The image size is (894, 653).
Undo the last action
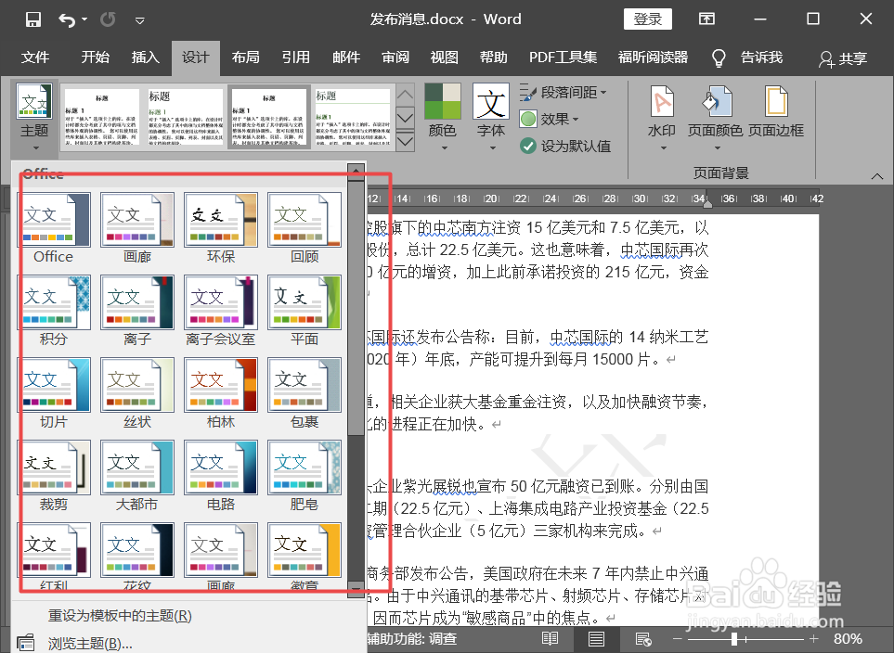point(67,20)
